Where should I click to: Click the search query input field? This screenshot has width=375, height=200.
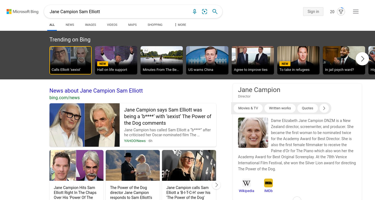click(118, 12)
